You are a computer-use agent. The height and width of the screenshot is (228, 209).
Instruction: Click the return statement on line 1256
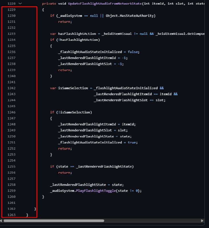[x=65, y=173]
